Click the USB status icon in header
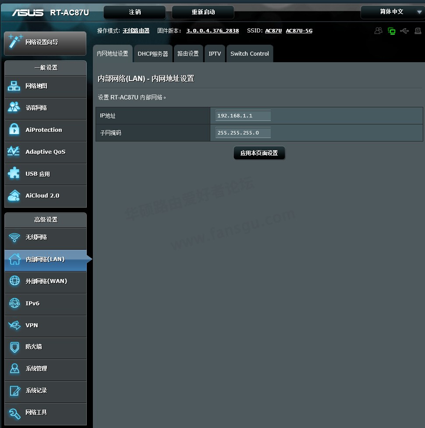425x428 pixels. (404, 31)
